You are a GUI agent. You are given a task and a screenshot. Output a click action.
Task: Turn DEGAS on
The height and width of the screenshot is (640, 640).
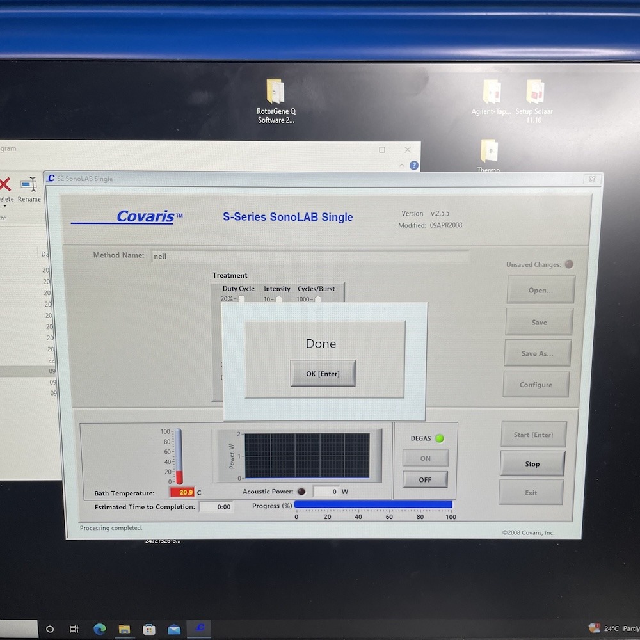[x=426, y=458]
